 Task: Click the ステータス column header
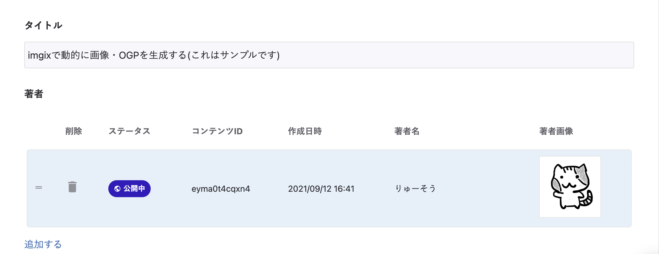coord(129,131)
